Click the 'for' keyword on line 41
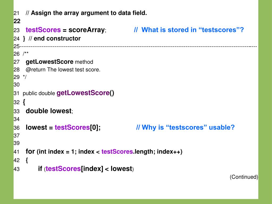Image resolution: width=272 pixels, height=204 pixels. [x=30, y=151]
